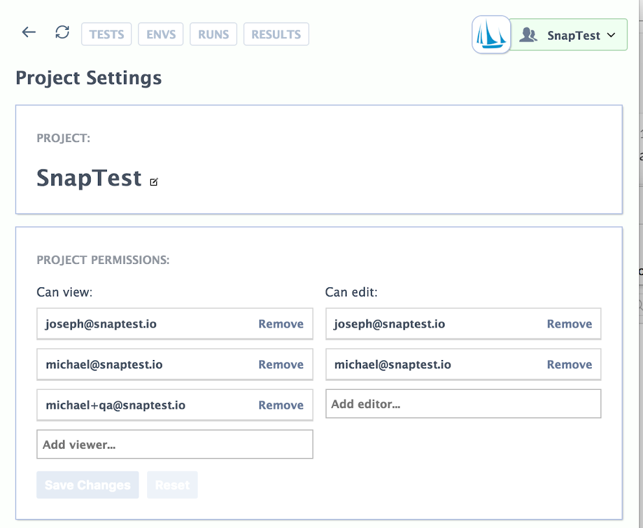Image resolution: width=643 pixels, height=528 pixels.
Task: Click the SnapTest project name heading
Action: pos(89,178)
